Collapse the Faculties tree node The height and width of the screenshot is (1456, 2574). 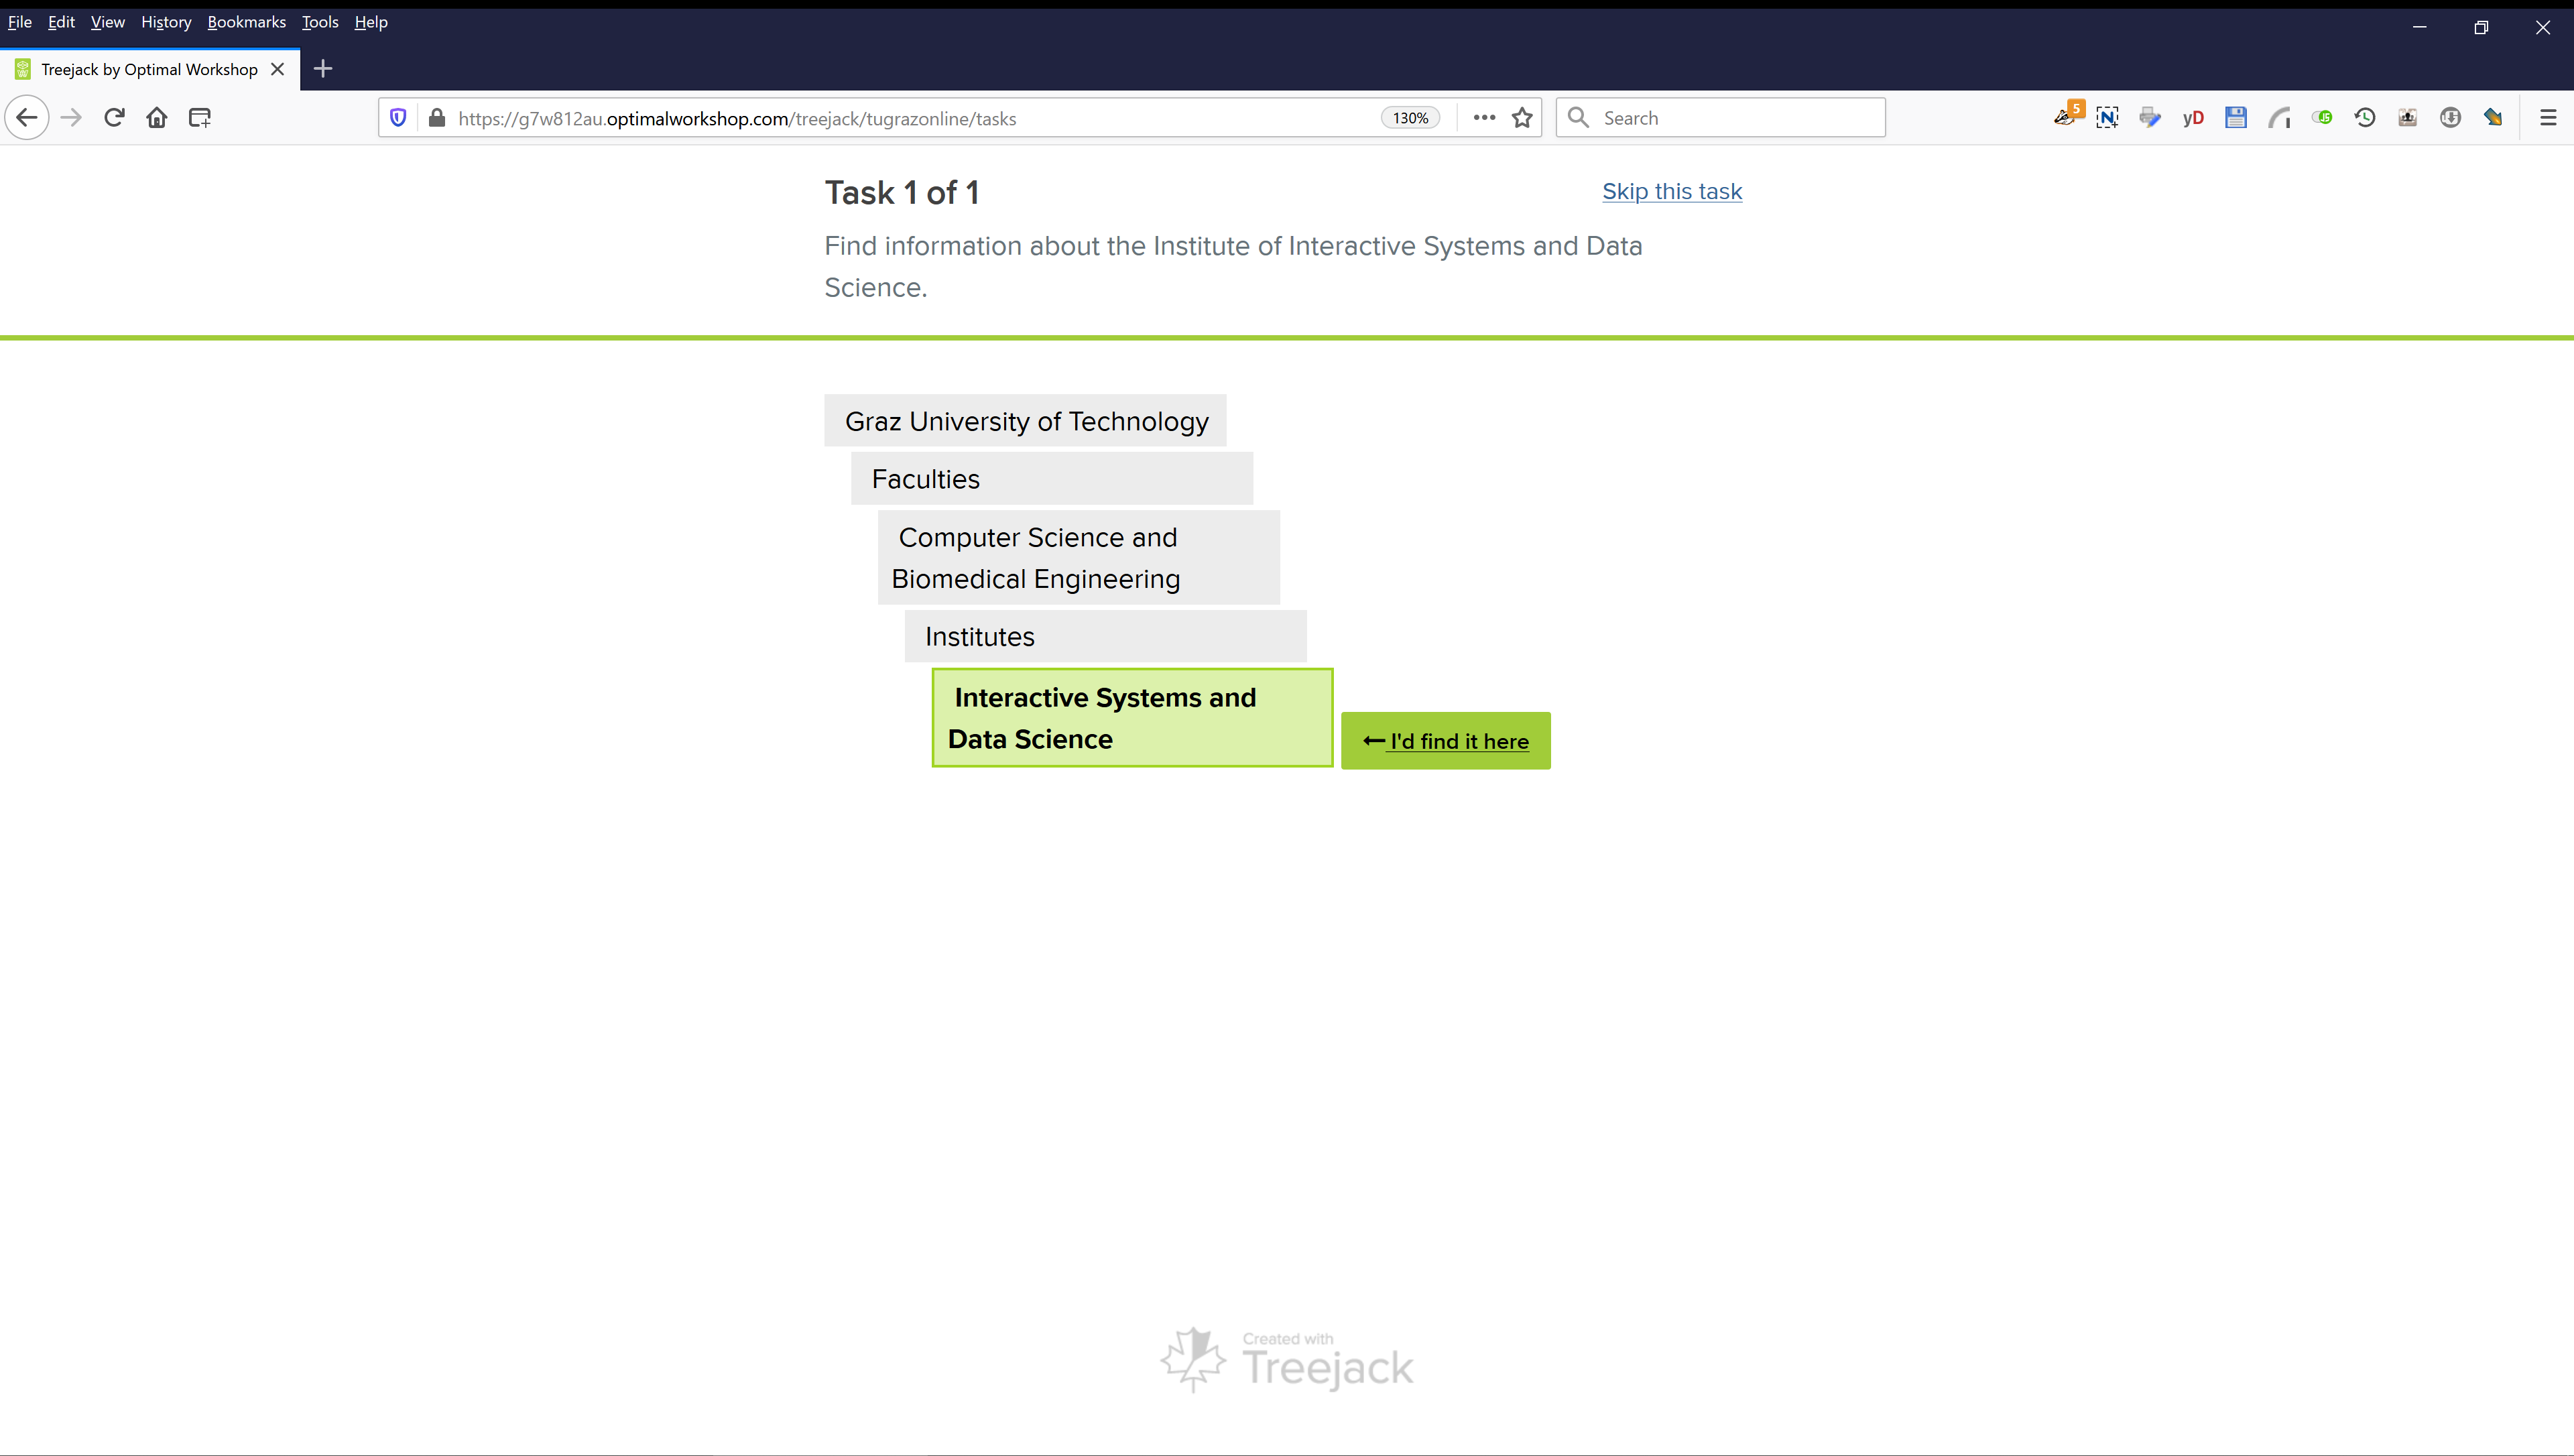[1050, 479]
